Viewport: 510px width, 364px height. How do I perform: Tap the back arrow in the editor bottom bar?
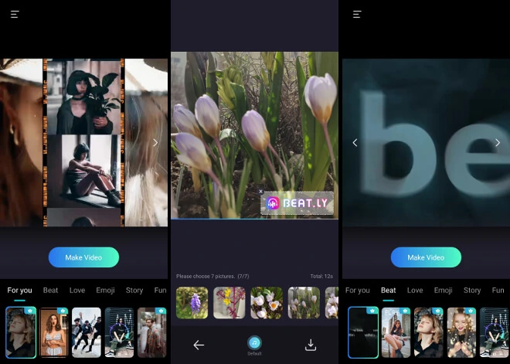pyautogui.click(x=199, y=345)
